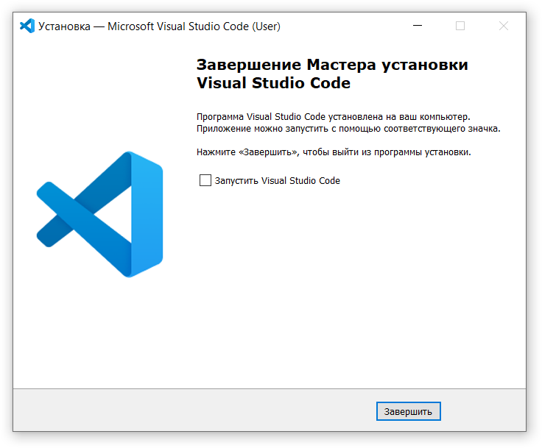Screen dimensions: 542x448
Task: Enable the «Запустить Visual Studio Code» checkbox
Action: (205, 180)
